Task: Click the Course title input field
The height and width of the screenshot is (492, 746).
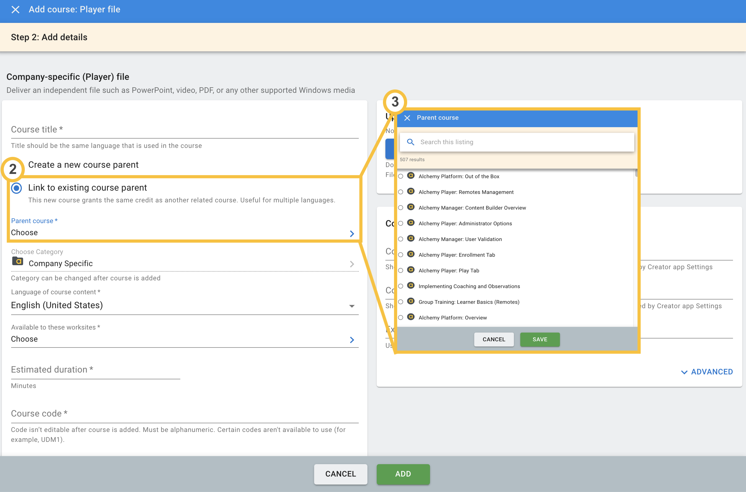Action: tap(185, 130)
